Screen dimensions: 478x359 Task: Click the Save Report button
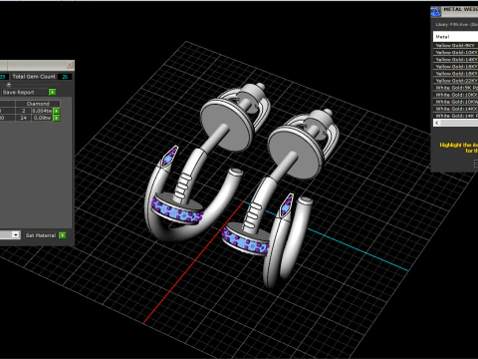pos(25,92)
